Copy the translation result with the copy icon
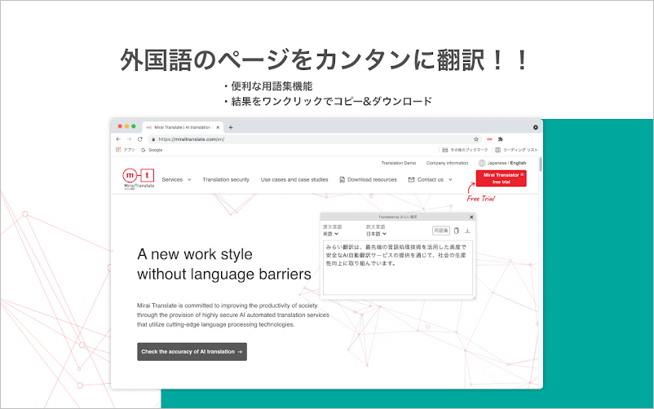Image resolution: width=654 pixels, height=409 pixels. 457,231
